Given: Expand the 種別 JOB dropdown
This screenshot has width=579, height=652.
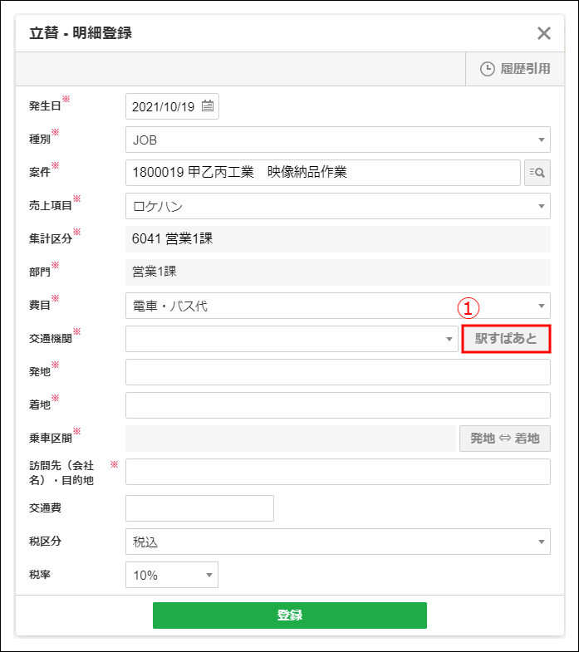Looking at the screenshot, I should click(337, 140).
